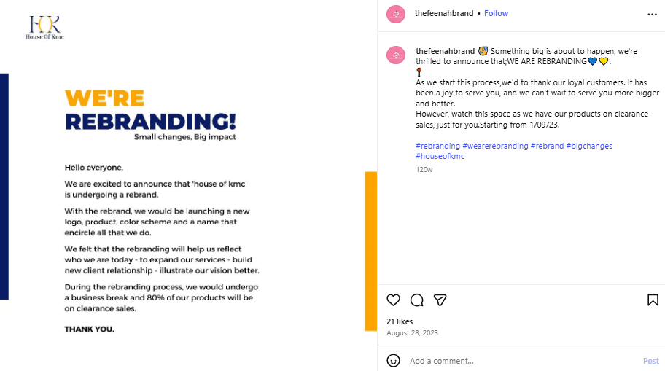Click the House Of Kmc logo
665x371 pixels.
[44, 27]
